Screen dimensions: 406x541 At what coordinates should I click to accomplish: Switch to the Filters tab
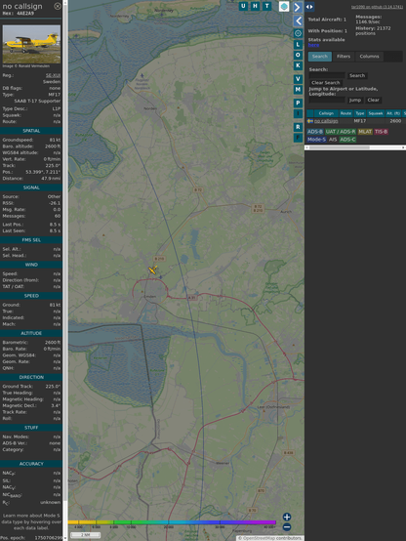344,57
